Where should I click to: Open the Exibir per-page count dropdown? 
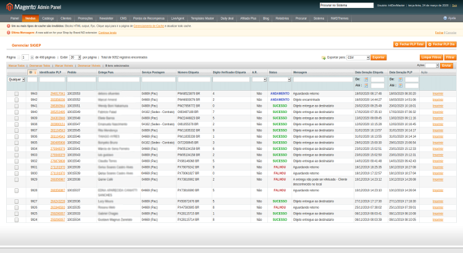point(75,57)
